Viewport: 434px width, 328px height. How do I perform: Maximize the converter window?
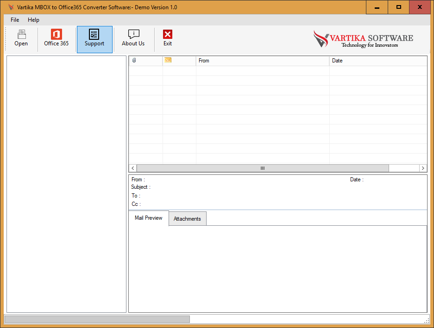[x=399, y=7]
